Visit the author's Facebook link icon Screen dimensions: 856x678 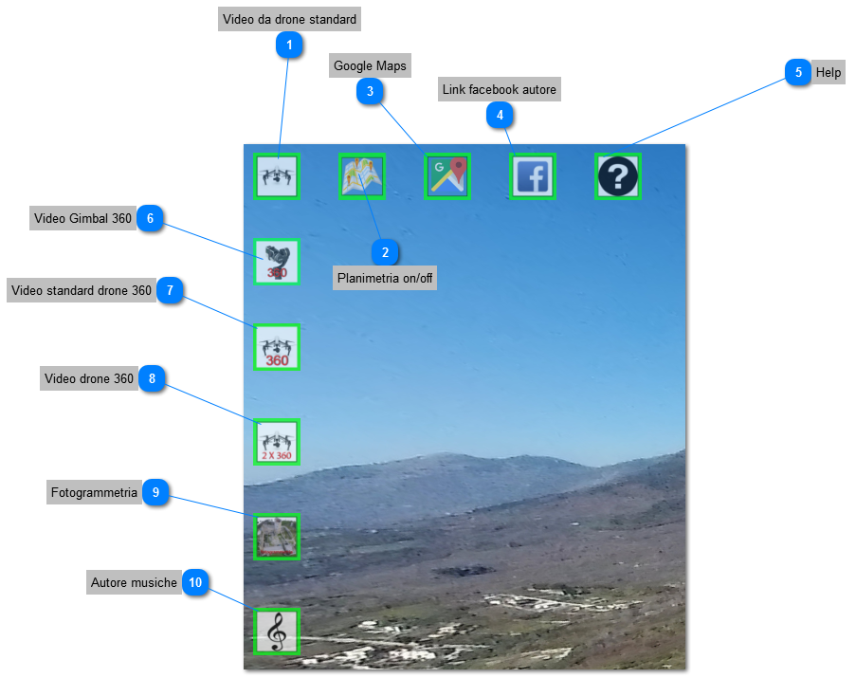[x=533, y=176]
